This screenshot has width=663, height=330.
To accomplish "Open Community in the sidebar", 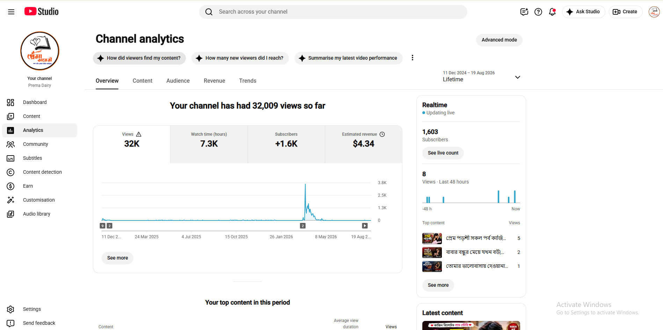I will coord(39,144).
